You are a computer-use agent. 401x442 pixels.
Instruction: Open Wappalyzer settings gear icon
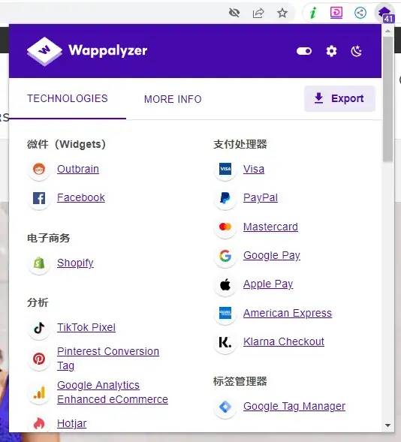(331, 51)
